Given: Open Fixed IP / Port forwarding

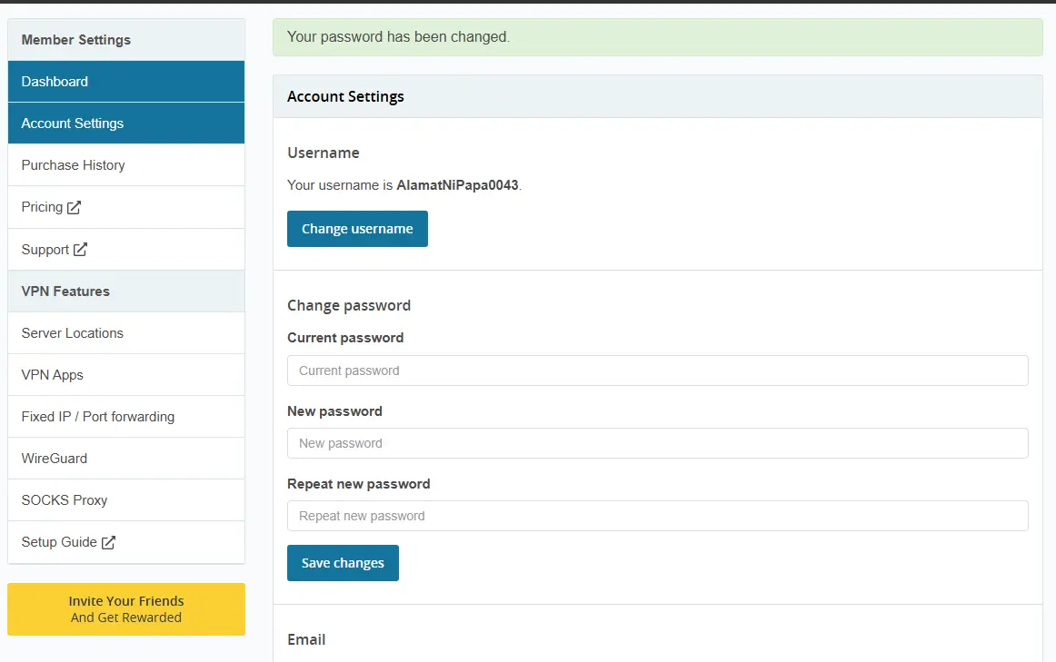Looking at the screenshot, I should click(x=126, y=417).
